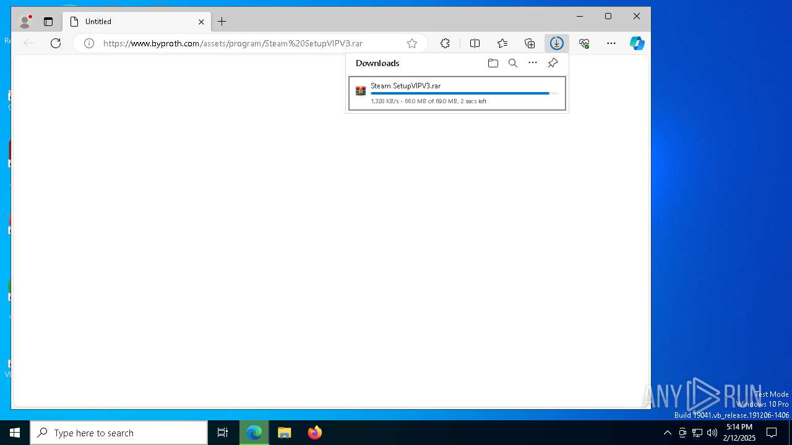Add this page to favorites star
Screen dimensions: 792x445
click(x=412, y=43)
